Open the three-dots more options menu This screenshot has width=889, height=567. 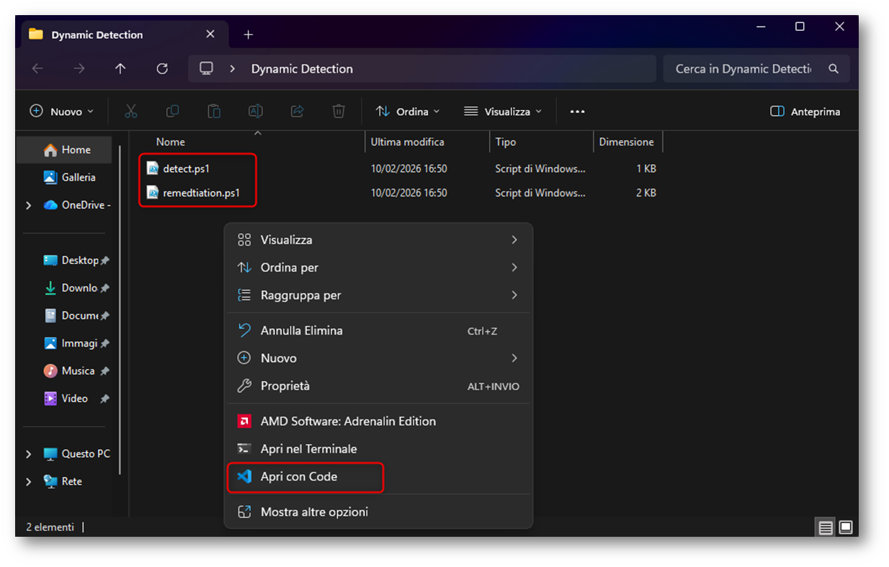coord(577,112)
